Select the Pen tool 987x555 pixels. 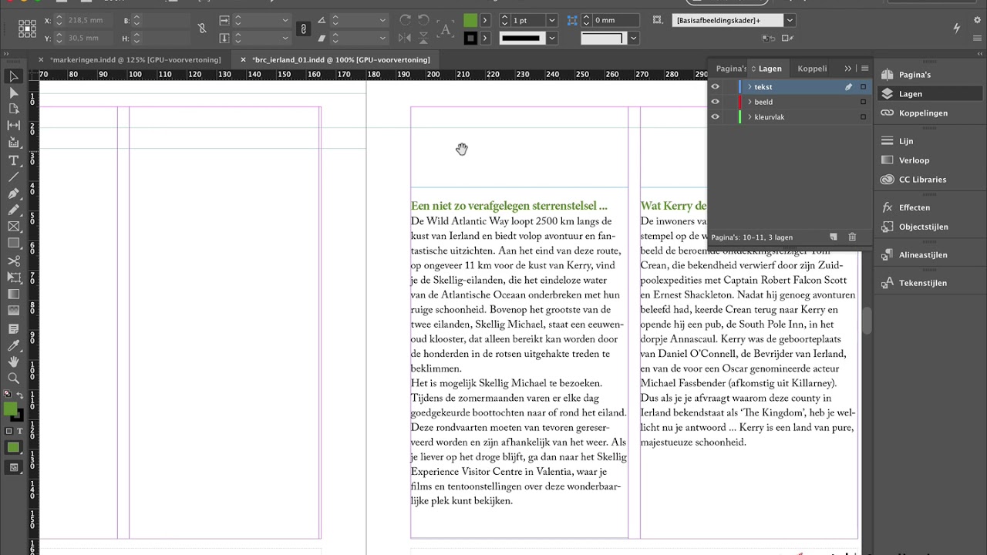tap(13, 193)
